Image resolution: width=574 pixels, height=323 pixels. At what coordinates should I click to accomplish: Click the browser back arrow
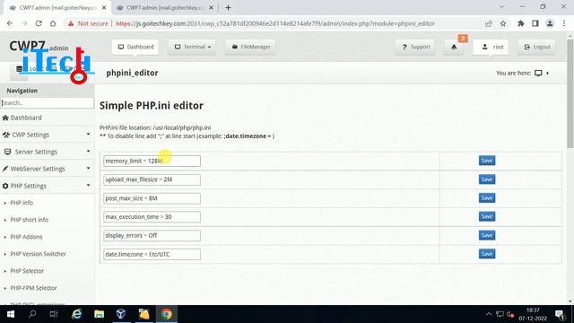click(x=10, y=23)
